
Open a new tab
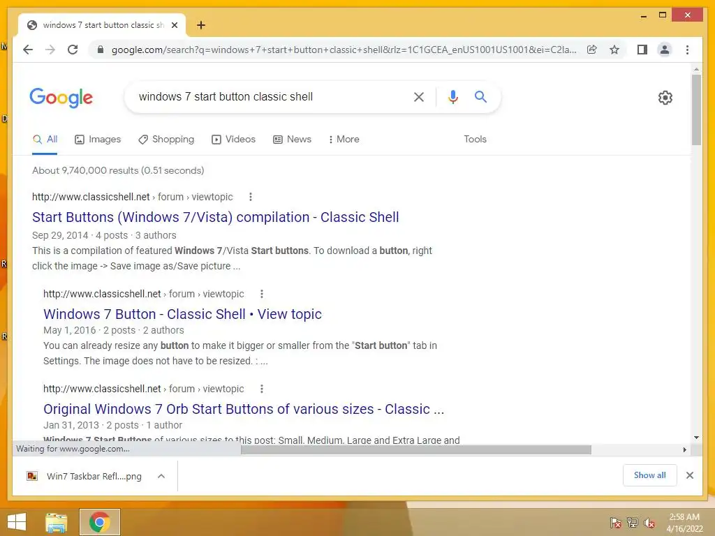201,25
